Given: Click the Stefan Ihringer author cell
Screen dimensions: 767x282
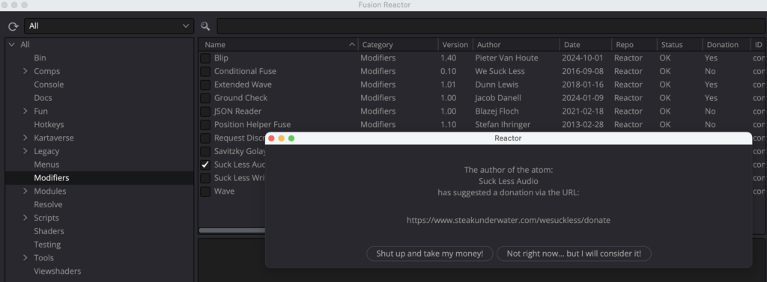Looking at the screenshot, I should 503,125.
